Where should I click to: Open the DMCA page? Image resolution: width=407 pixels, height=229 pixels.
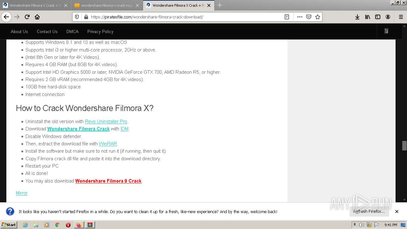[72, 31]
